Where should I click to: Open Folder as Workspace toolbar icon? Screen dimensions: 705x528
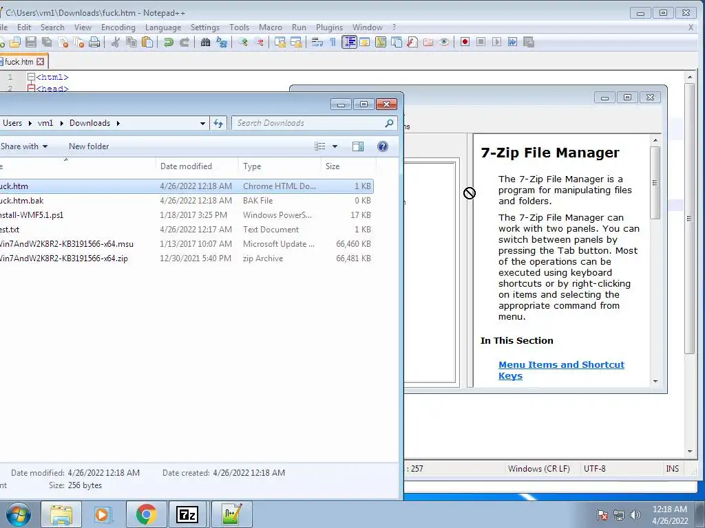pyautogui.click(x=428, y=42)
